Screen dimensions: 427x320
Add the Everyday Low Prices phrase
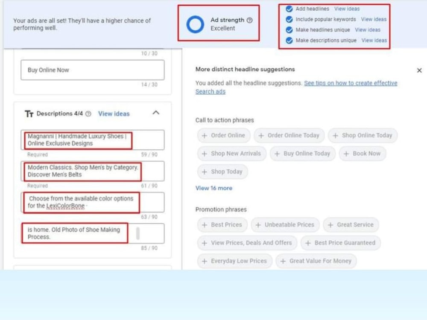[x=235, y=261]
